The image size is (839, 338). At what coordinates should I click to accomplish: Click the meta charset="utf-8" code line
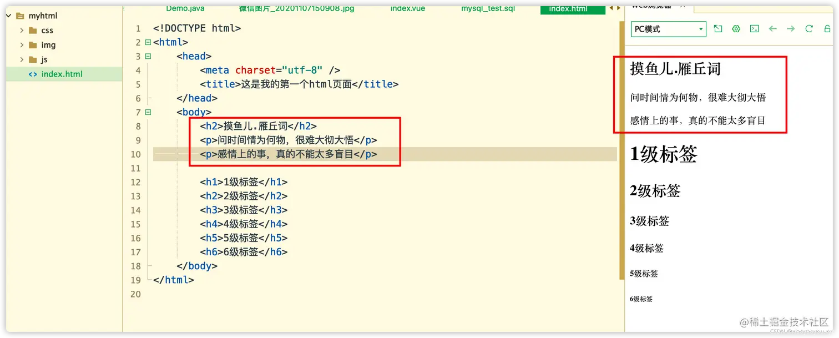pyautogui.click(x=270, y=70)
